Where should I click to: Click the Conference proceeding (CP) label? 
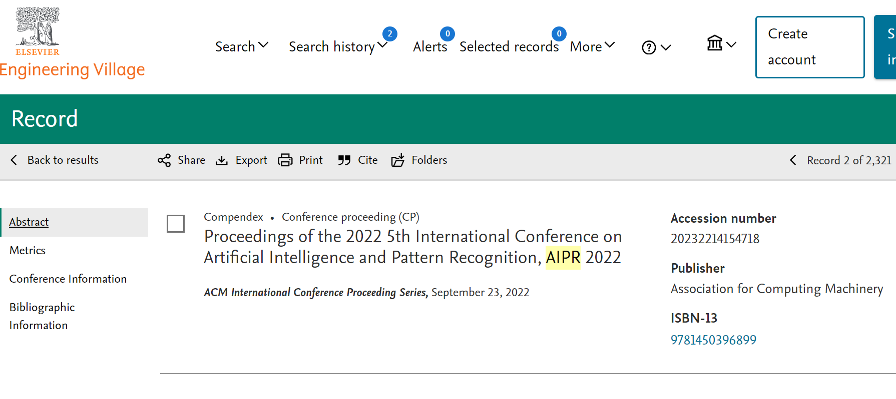click(350, 217)
